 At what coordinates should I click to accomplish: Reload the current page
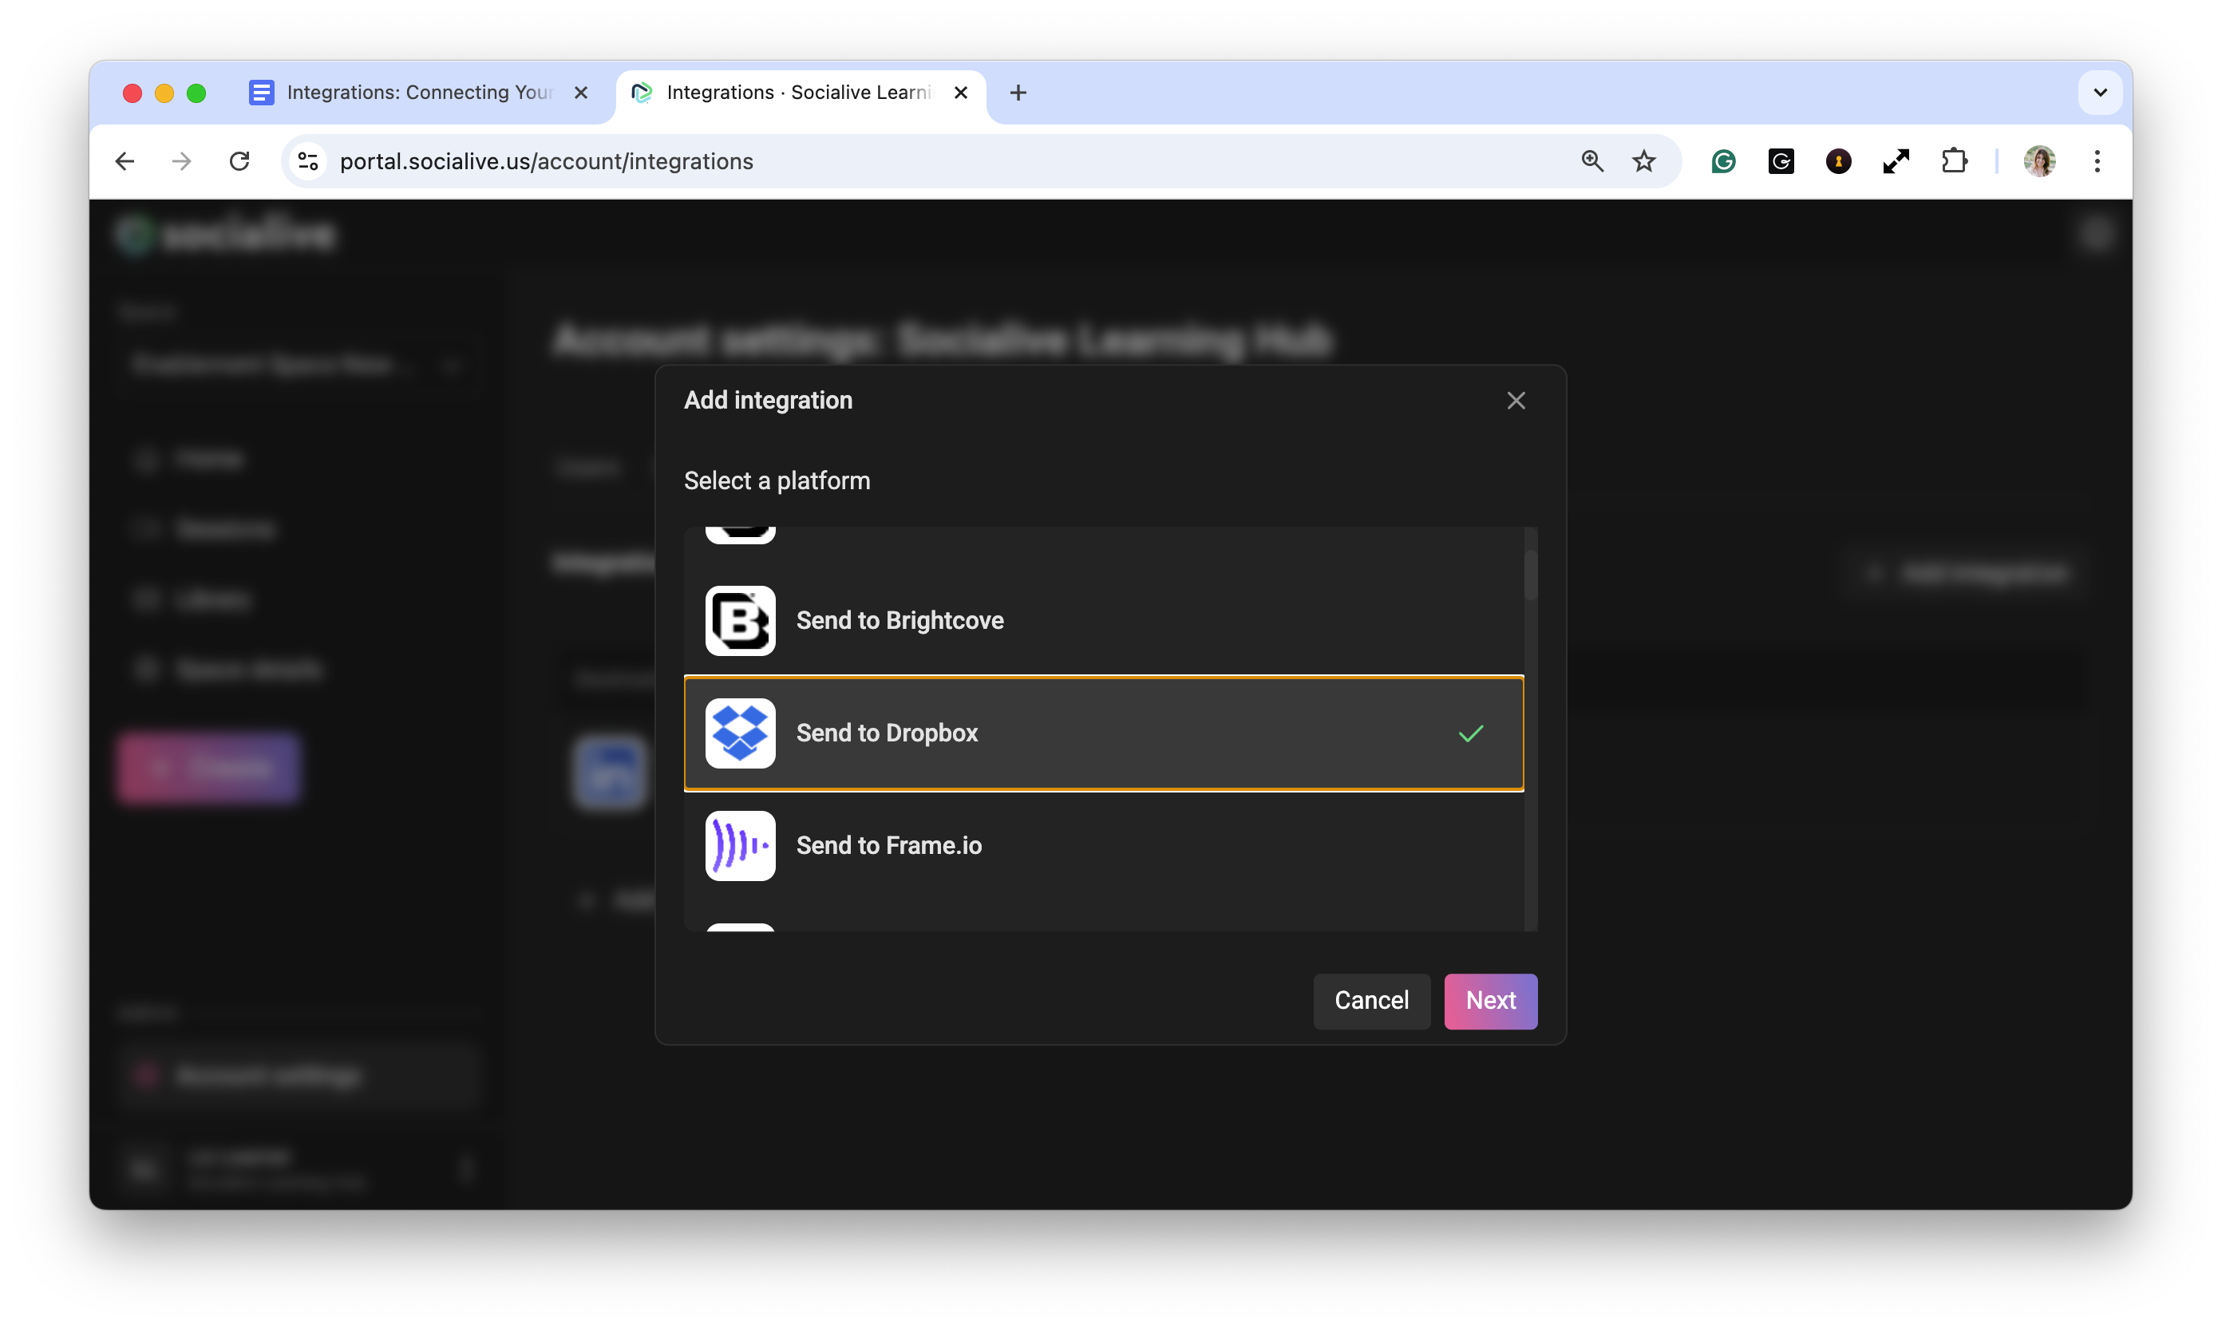coord(239,161)
